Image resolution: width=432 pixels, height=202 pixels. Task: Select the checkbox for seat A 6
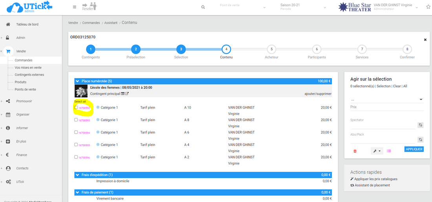tap(76, 132)
